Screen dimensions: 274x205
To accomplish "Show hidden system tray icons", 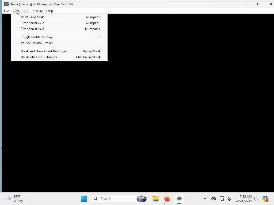I will click(205, 199).
